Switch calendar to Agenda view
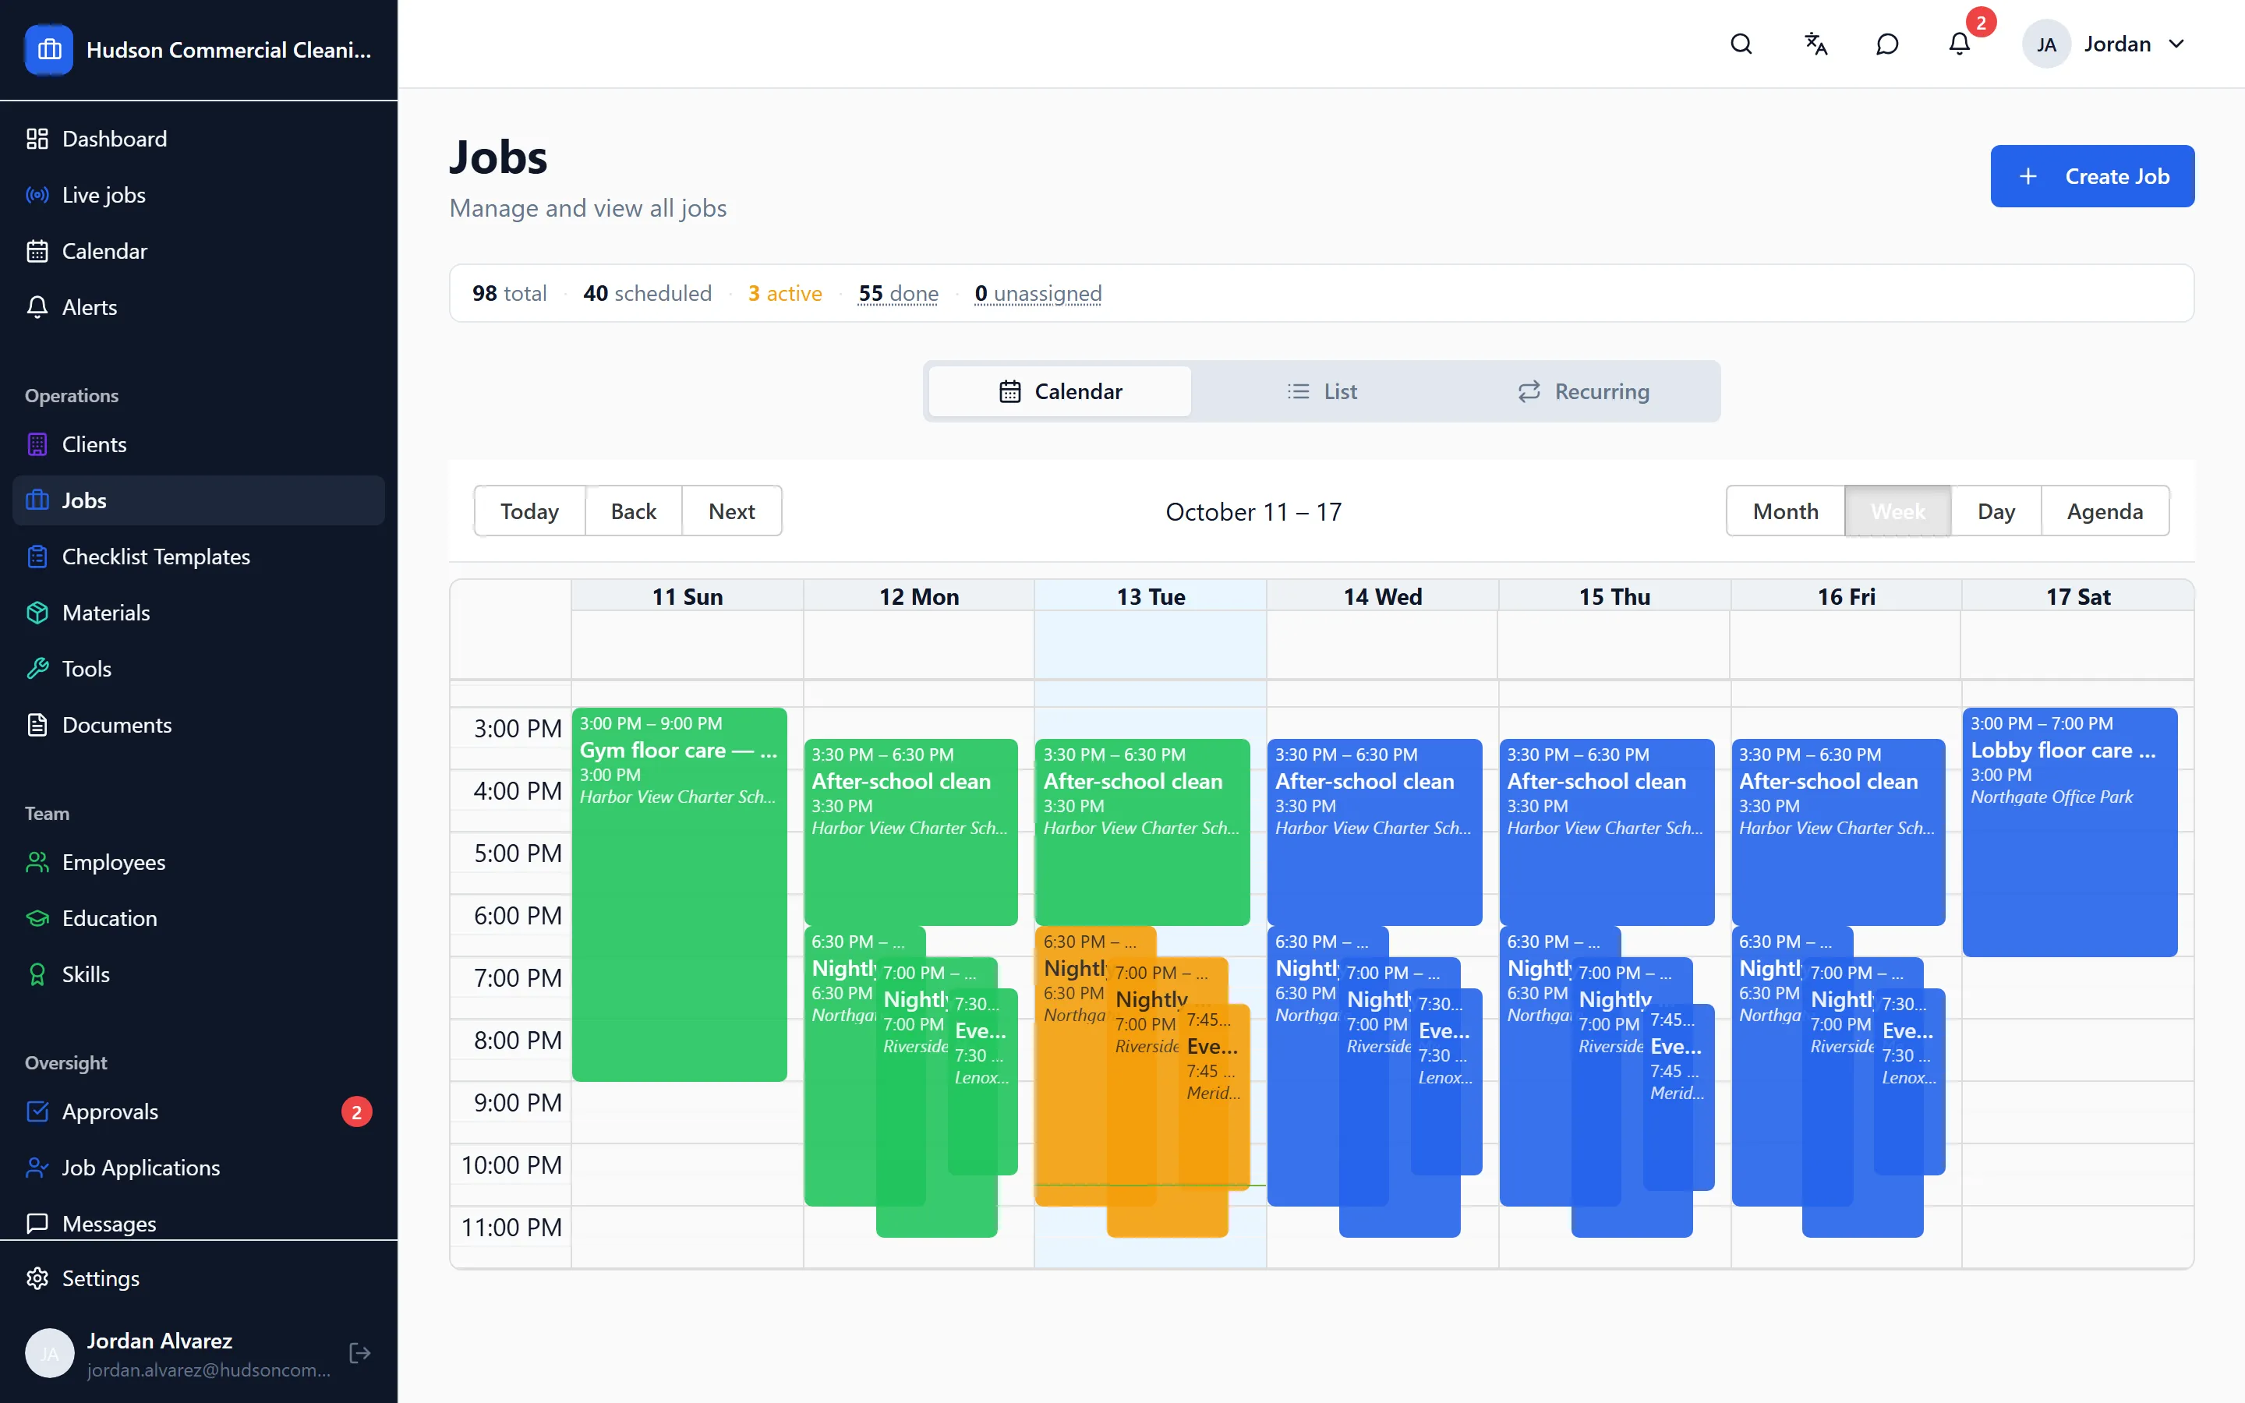The width and height of the screenshot is (2245, 1403). (x=2105, y=511)
